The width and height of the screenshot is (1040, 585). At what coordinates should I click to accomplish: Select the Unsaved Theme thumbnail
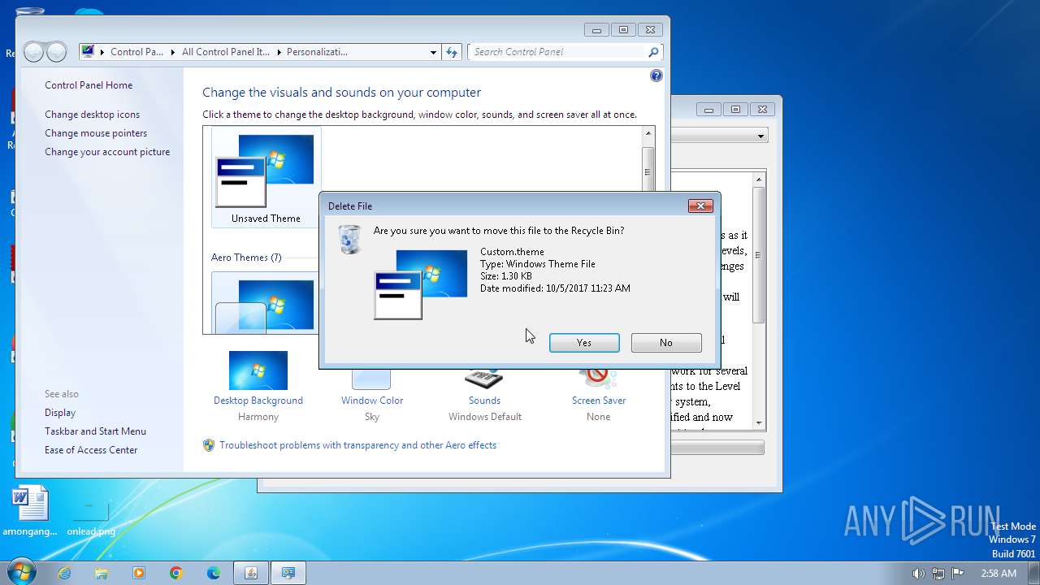[266, 179]
